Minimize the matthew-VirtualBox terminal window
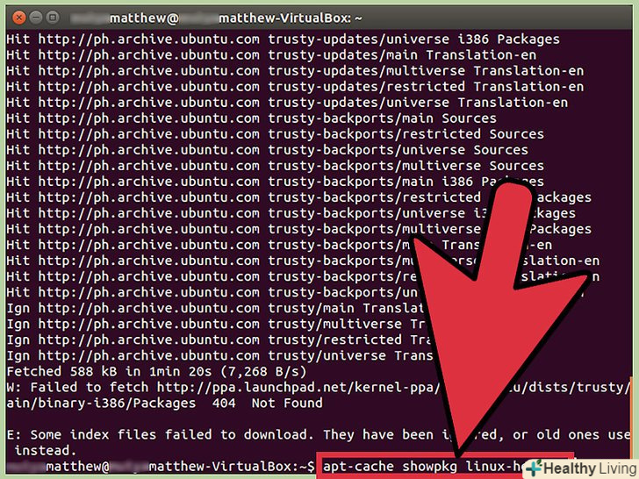 [35, 18]
